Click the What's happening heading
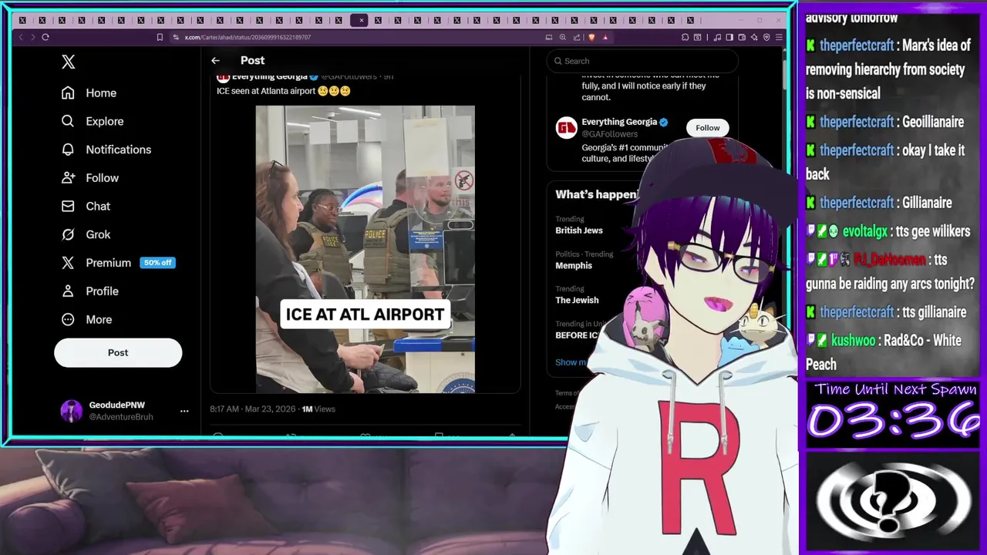The image size is (987, 555). (x=596, y=194)
